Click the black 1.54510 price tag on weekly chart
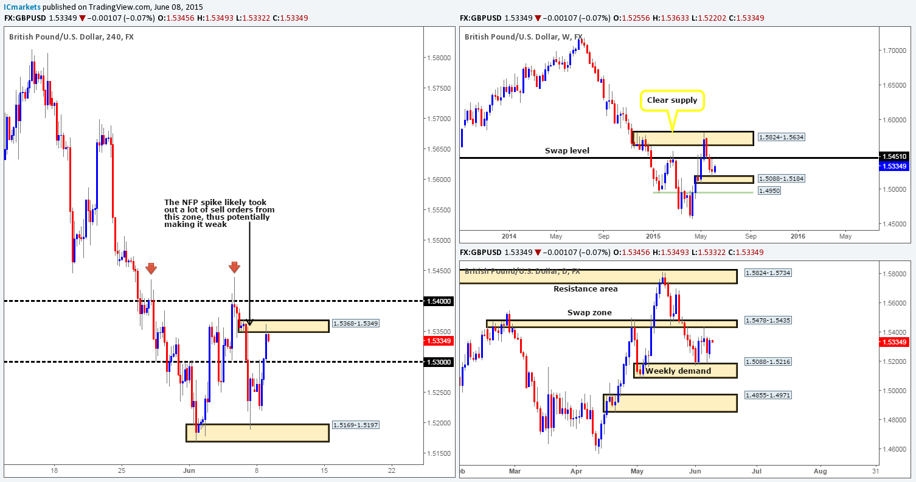Viewport: 916px width, 482px height. tap(893, 158)
